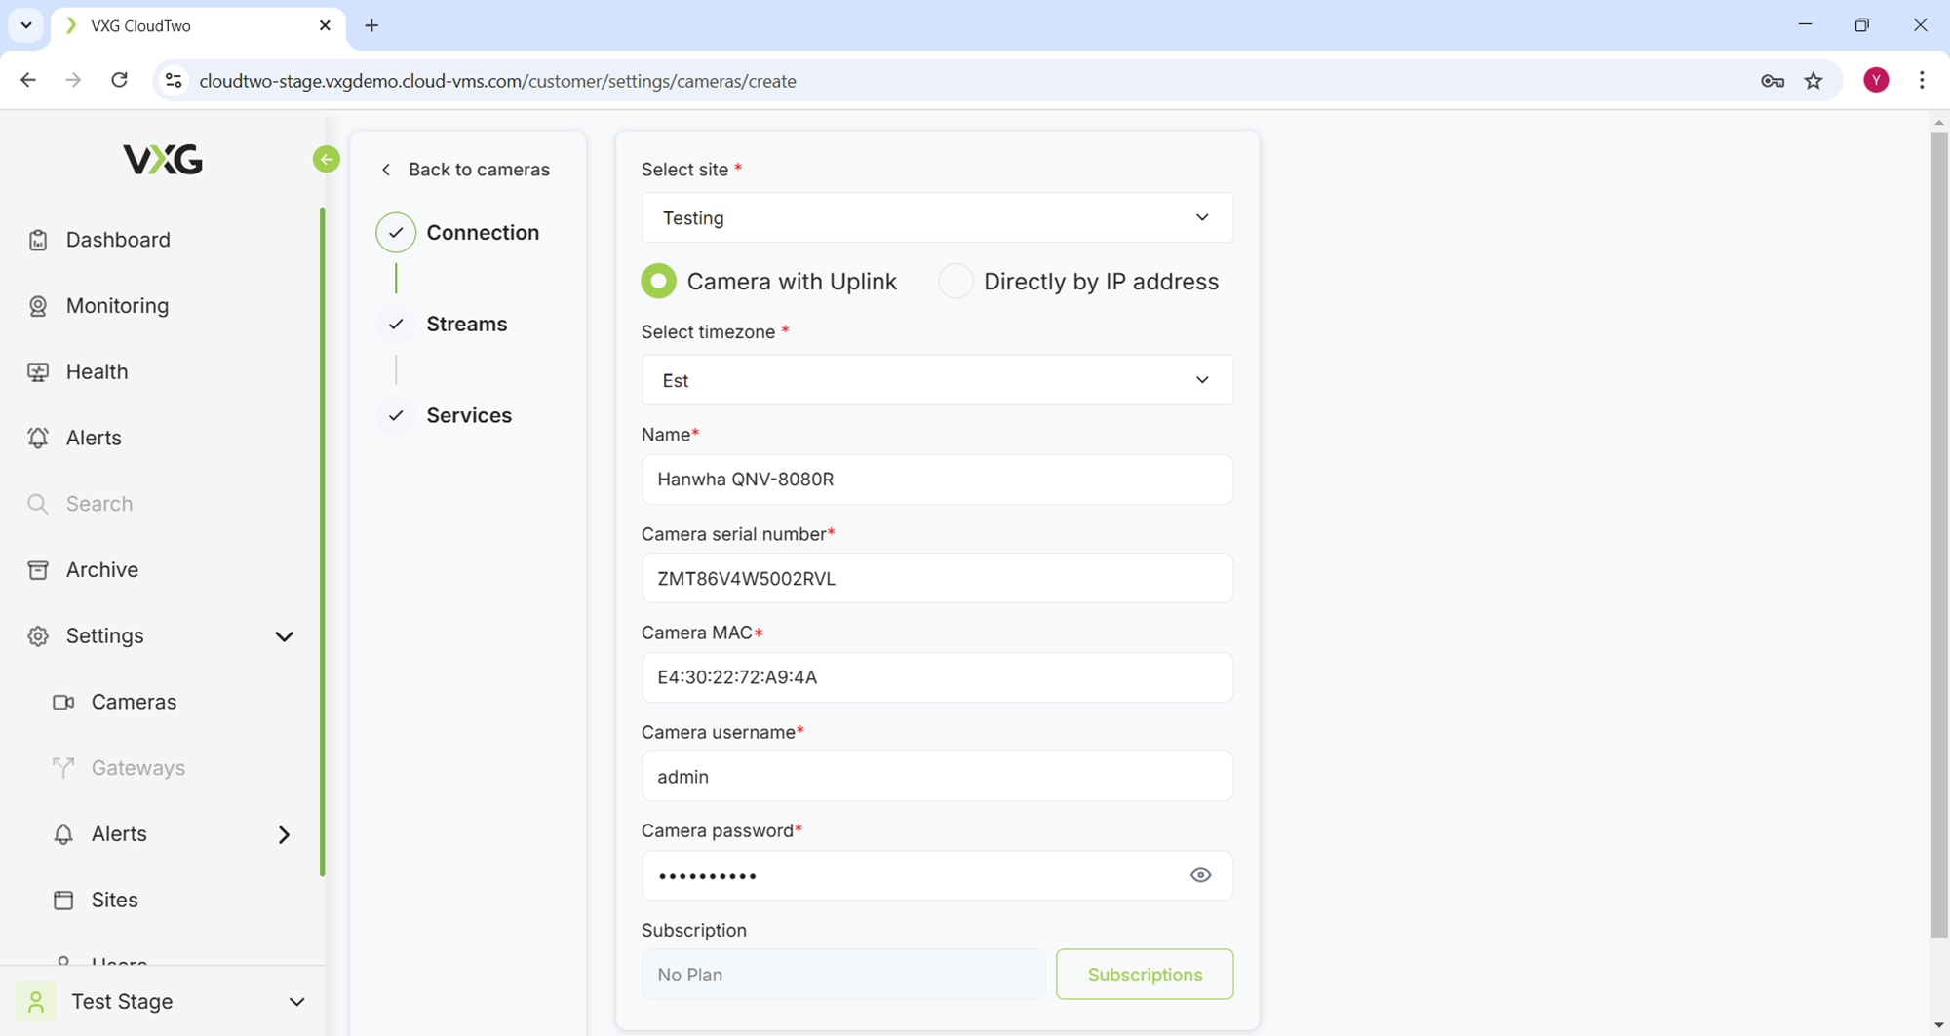Image resolution: width=1950 pixels, height=1036 pixels.
Task: Click the Camera serial number field
Action: click(x=936, y=579)
